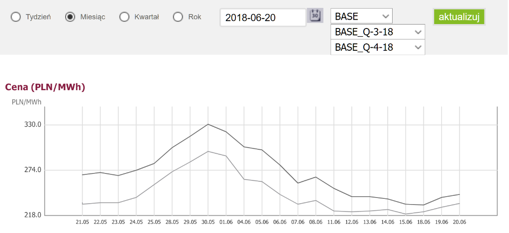Screen dimensions: 509x233
Task: Click the light line low point at 15.06
Action: point(406,214)
